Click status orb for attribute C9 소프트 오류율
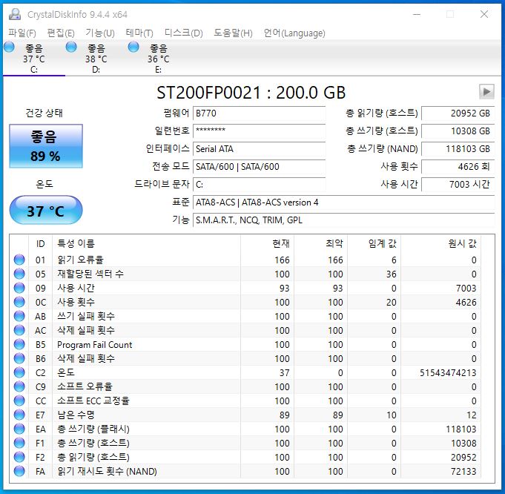Viewport: 505px width, 494px height. click(x=19, y=386)
